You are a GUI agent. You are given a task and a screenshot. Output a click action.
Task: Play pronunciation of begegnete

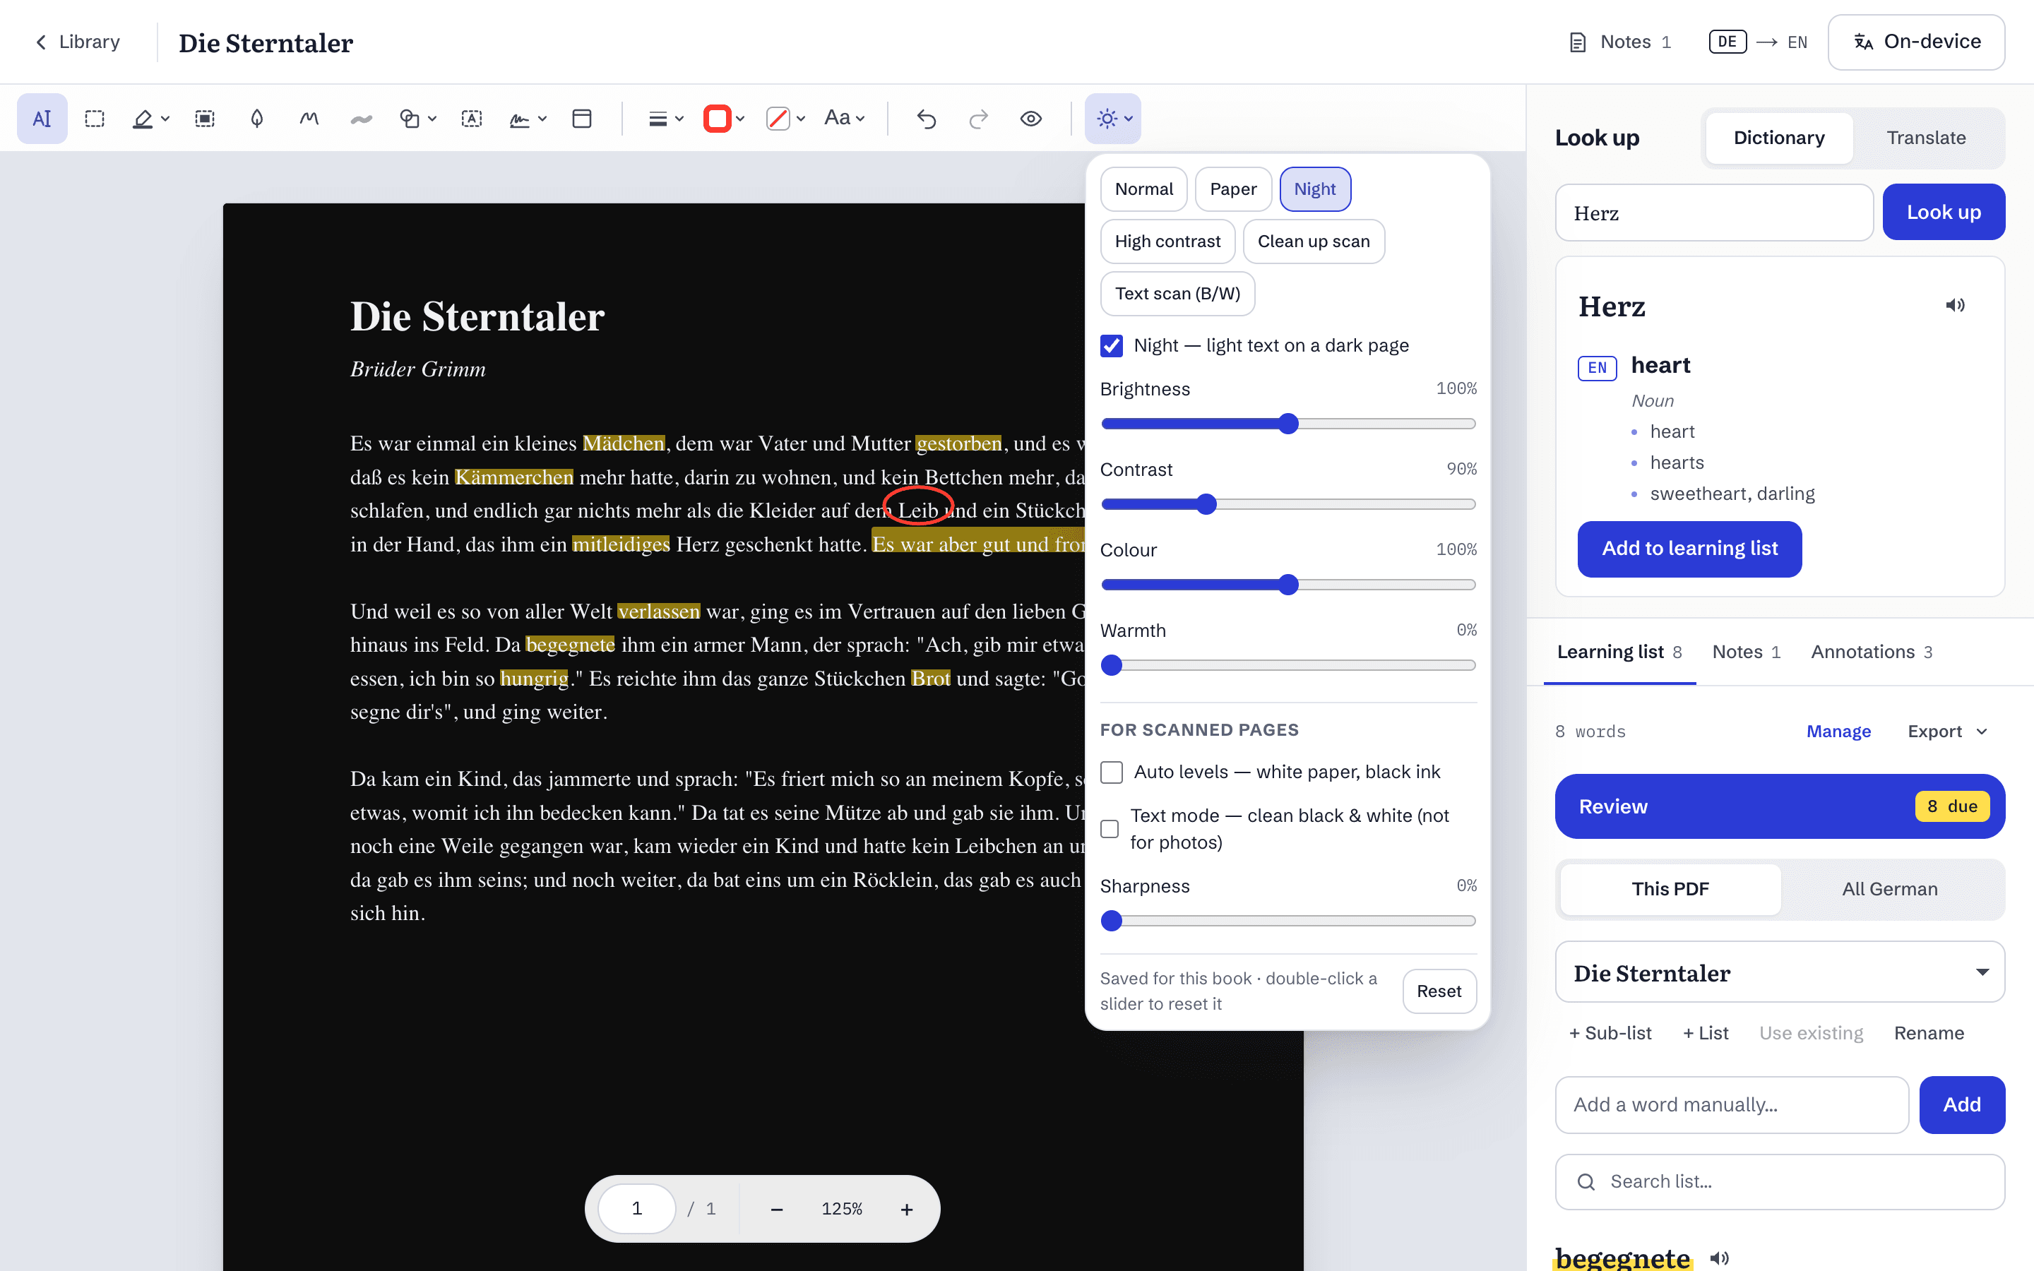coord(1720,1258)
